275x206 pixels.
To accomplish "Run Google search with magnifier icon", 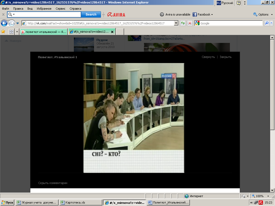I will (267, 23).
